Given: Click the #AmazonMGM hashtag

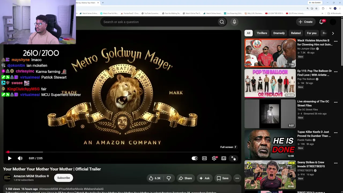Looking at the screenshot, I should (49, 189).
